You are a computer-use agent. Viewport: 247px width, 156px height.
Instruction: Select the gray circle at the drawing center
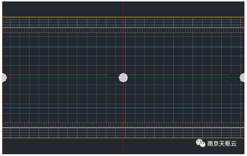[123, 78]
